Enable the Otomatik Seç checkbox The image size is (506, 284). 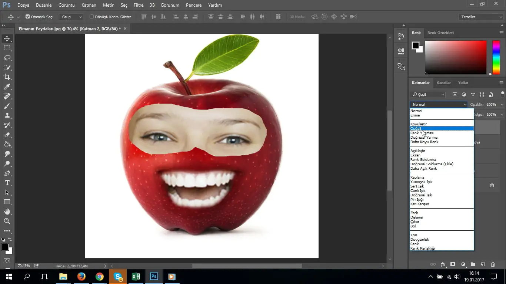click(x=28, y=16)
